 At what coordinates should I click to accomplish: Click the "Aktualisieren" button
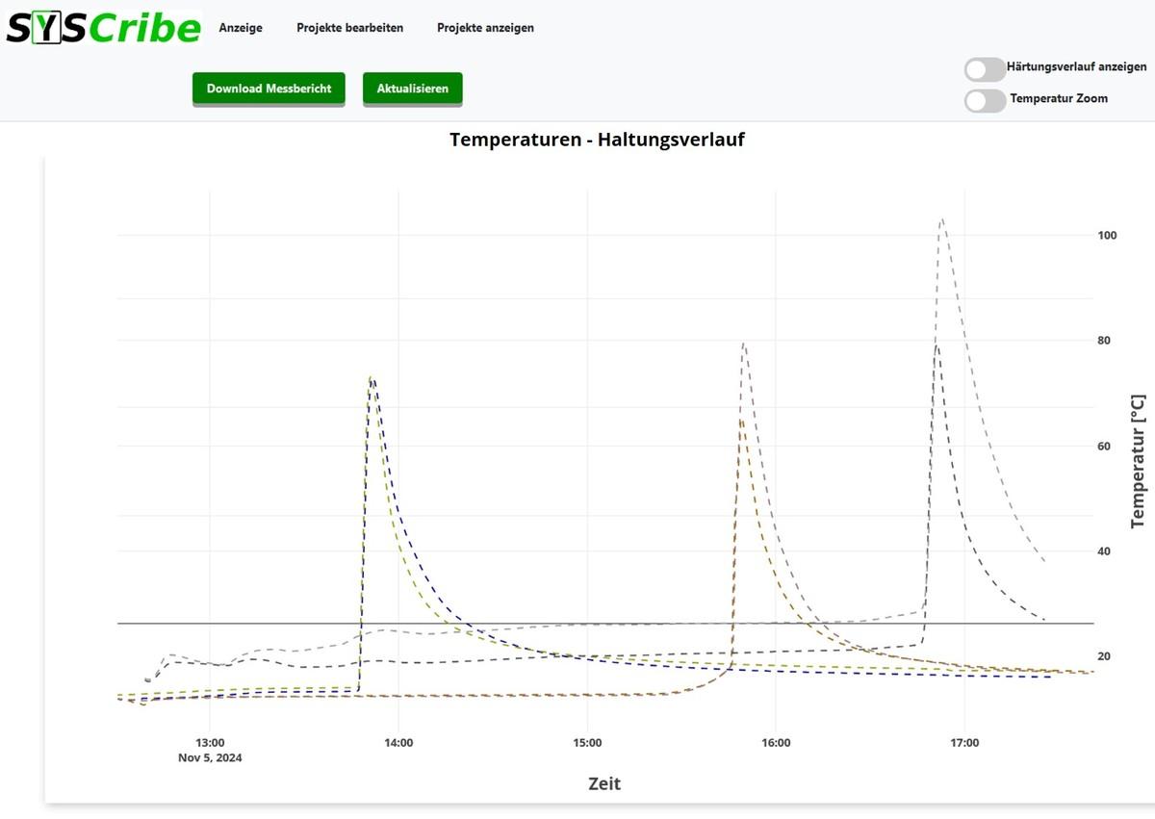click(412, 89)
